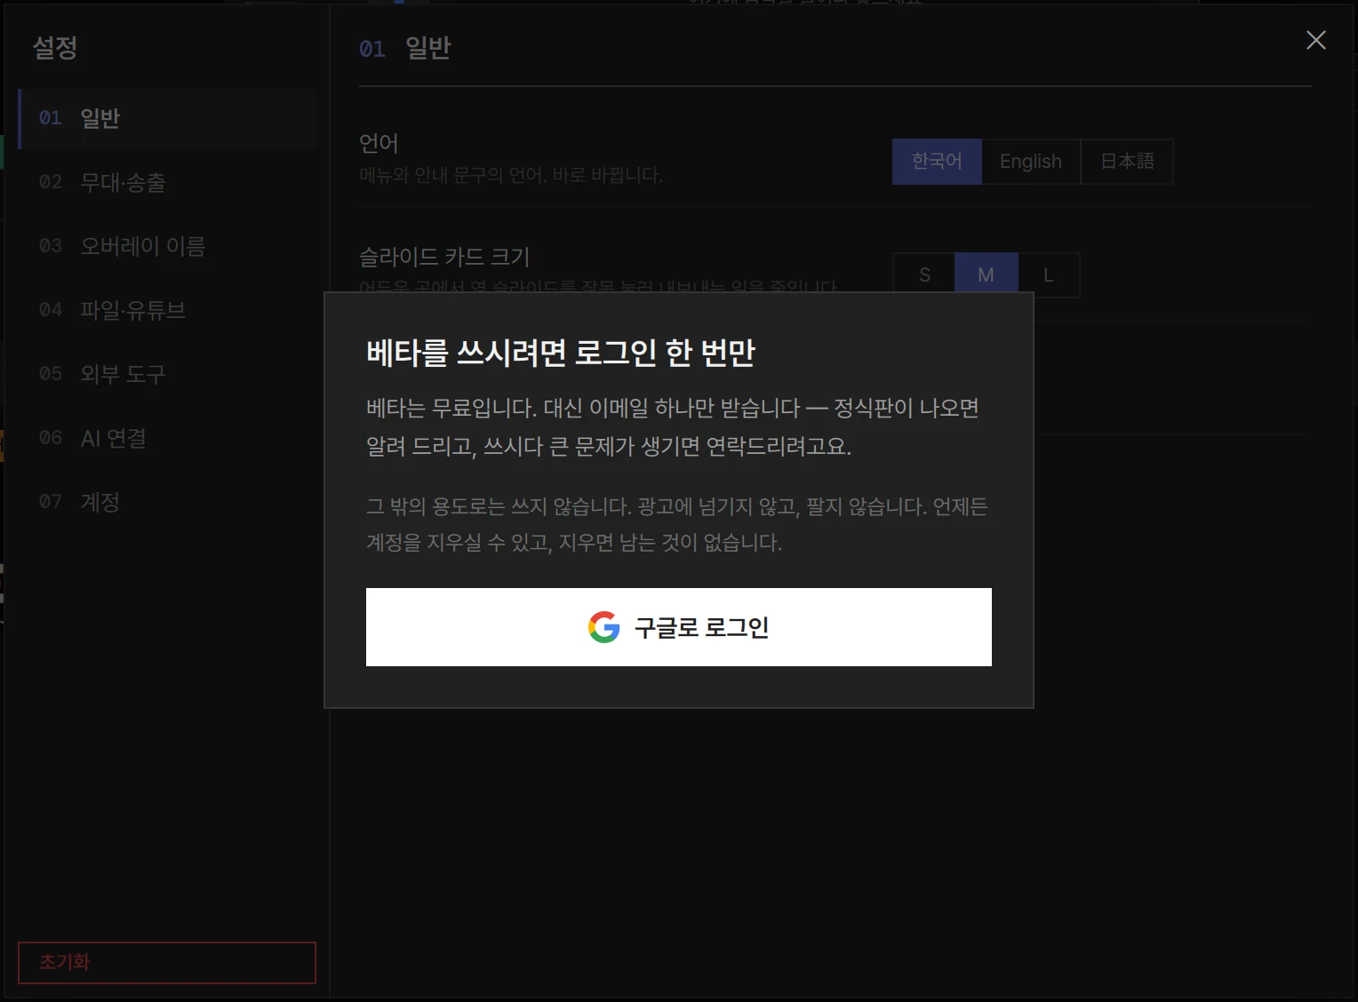Set slide card size to L
This screenshot has height=1002, width=1358.
tap(1049, 274)
